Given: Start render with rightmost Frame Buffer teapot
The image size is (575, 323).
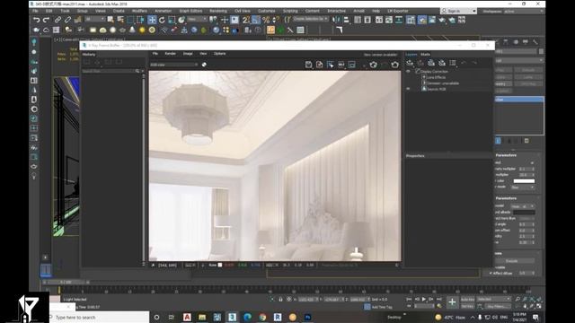Looking at the screenshot, I should click(395, 65).
